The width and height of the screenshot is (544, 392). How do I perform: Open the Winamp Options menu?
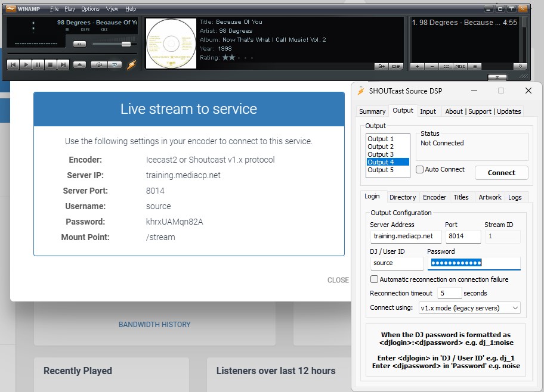pyautogui.click(x=90, y=9)
